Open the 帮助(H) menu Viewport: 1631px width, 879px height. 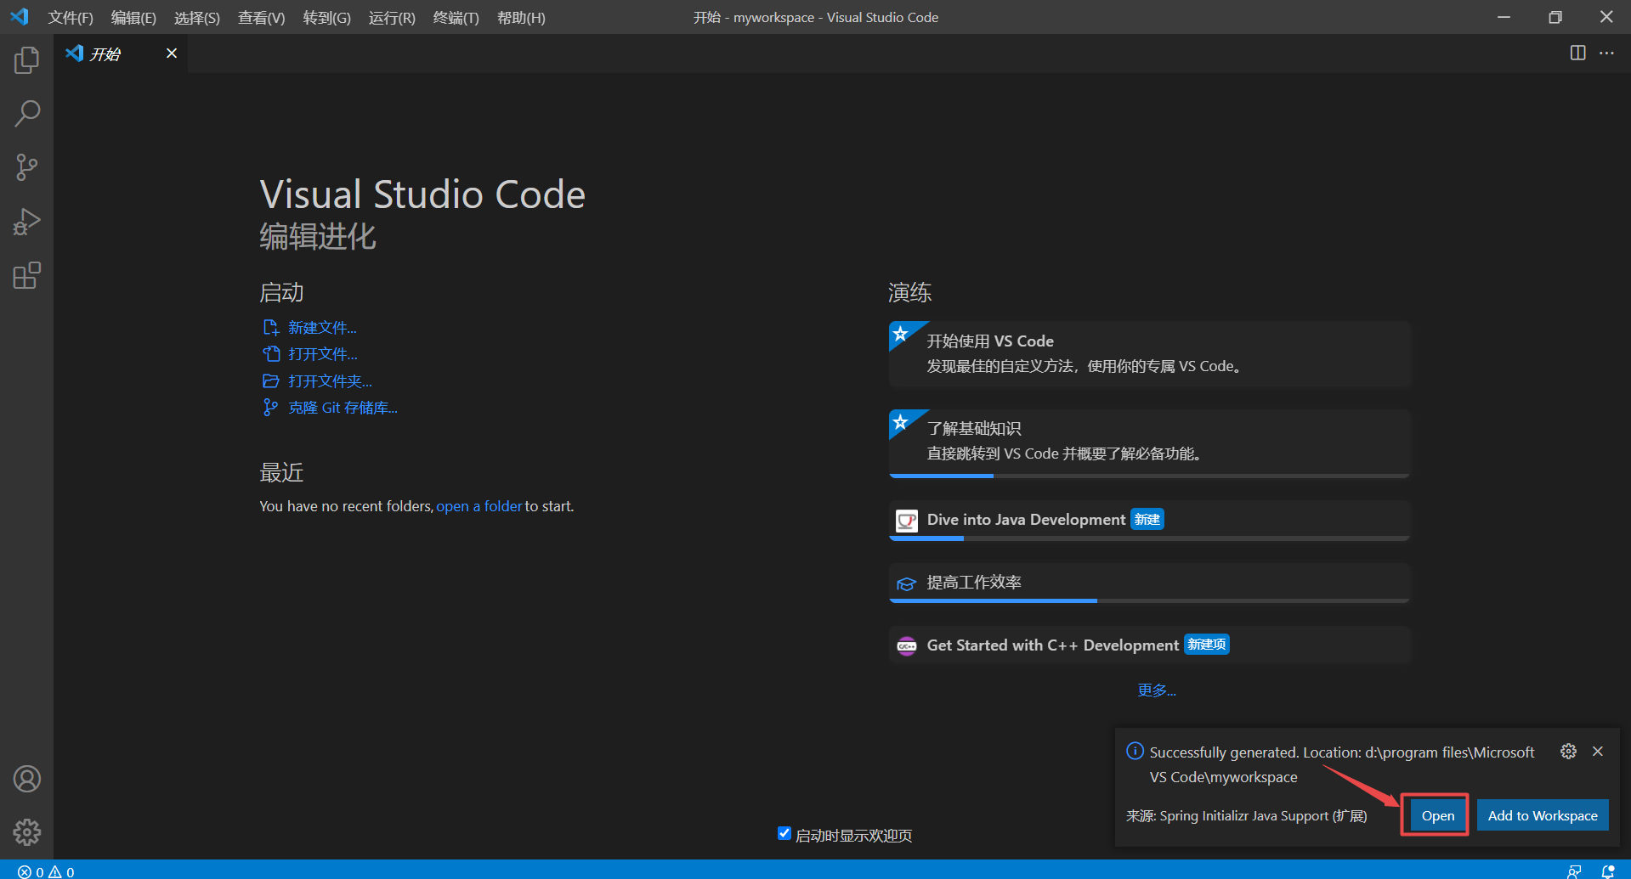point(521,17)
